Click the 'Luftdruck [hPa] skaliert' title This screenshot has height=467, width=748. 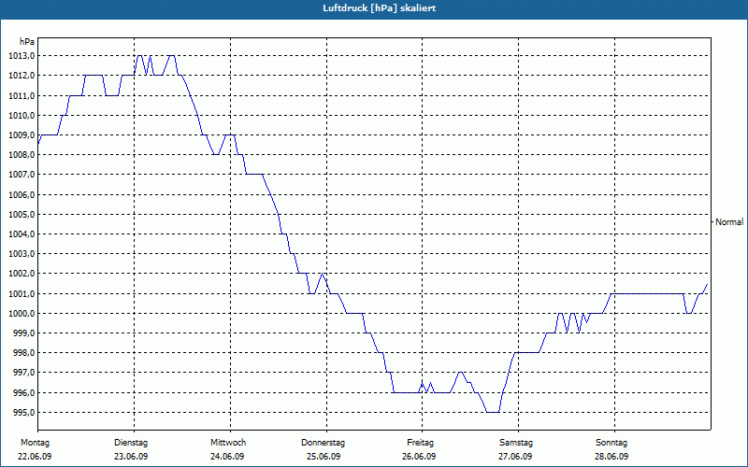coord(379,8)
